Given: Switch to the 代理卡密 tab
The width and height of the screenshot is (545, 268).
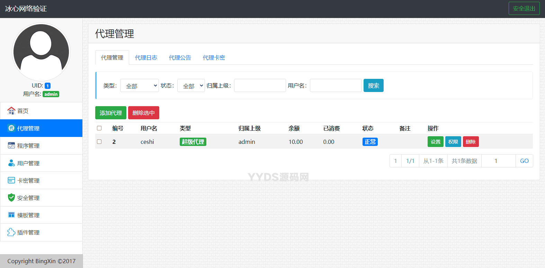Looking at the screenshot, I should [214, 57].
